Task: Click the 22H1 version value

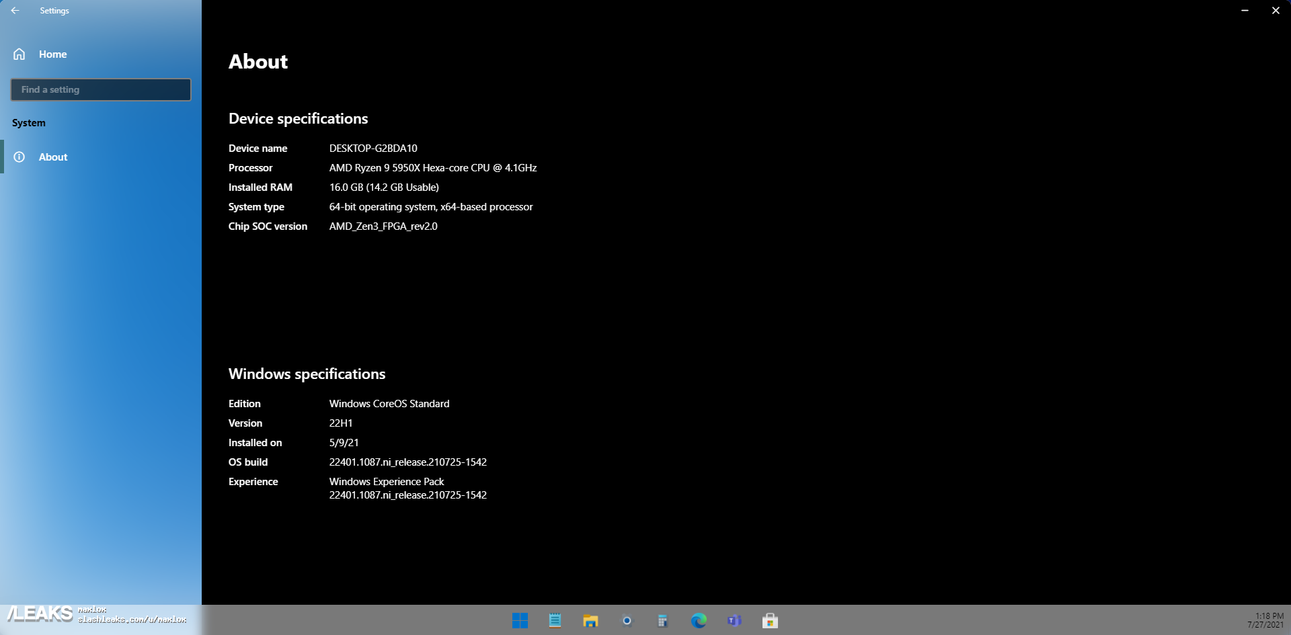Action: 341,423
